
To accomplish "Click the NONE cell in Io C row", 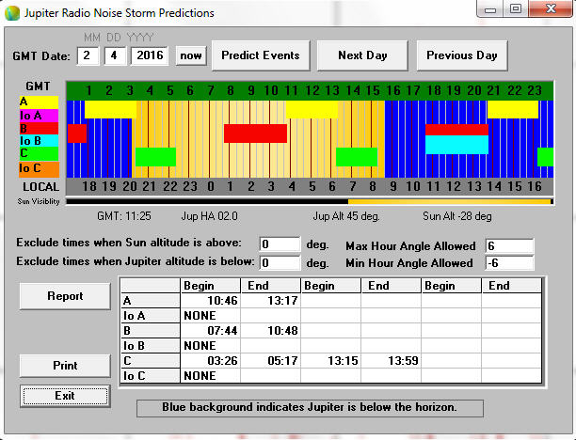I will [211, 376].
